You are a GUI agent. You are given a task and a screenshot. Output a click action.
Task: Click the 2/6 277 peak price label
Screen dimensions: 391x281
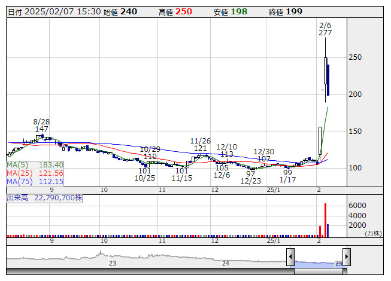tap(325, 29)
